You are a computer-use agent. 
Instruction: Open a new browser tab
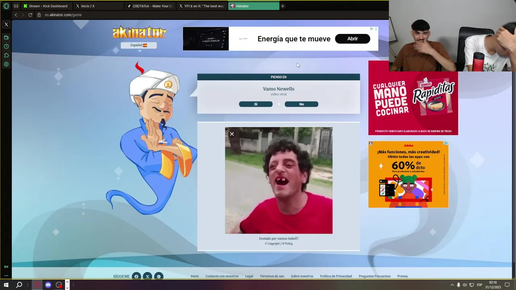point(283,6)
